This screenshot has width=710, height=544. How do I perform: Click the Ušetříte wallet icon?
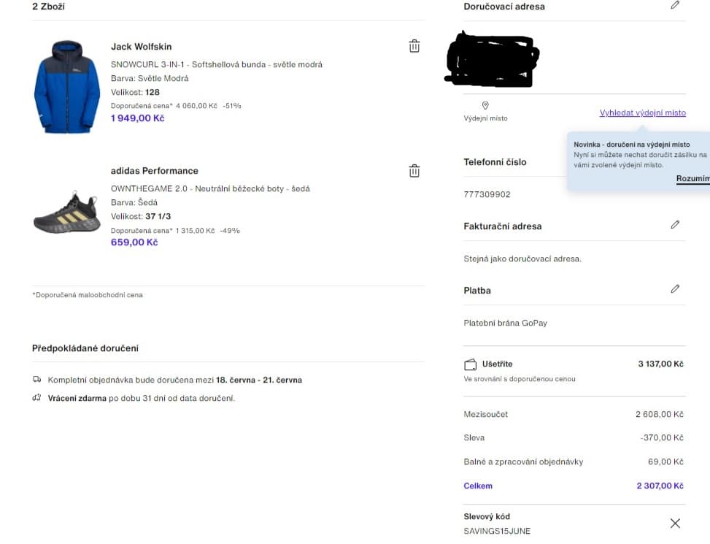point(471,364)
